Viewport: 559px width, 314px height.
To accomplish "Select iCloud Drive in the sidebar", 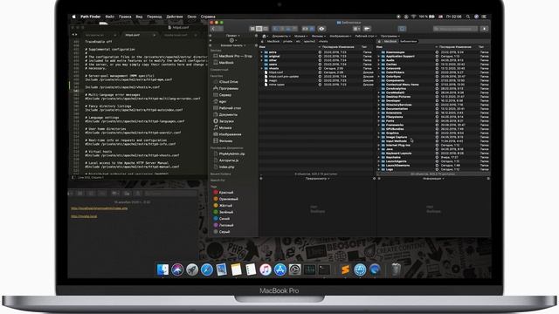I will point(225,82).
